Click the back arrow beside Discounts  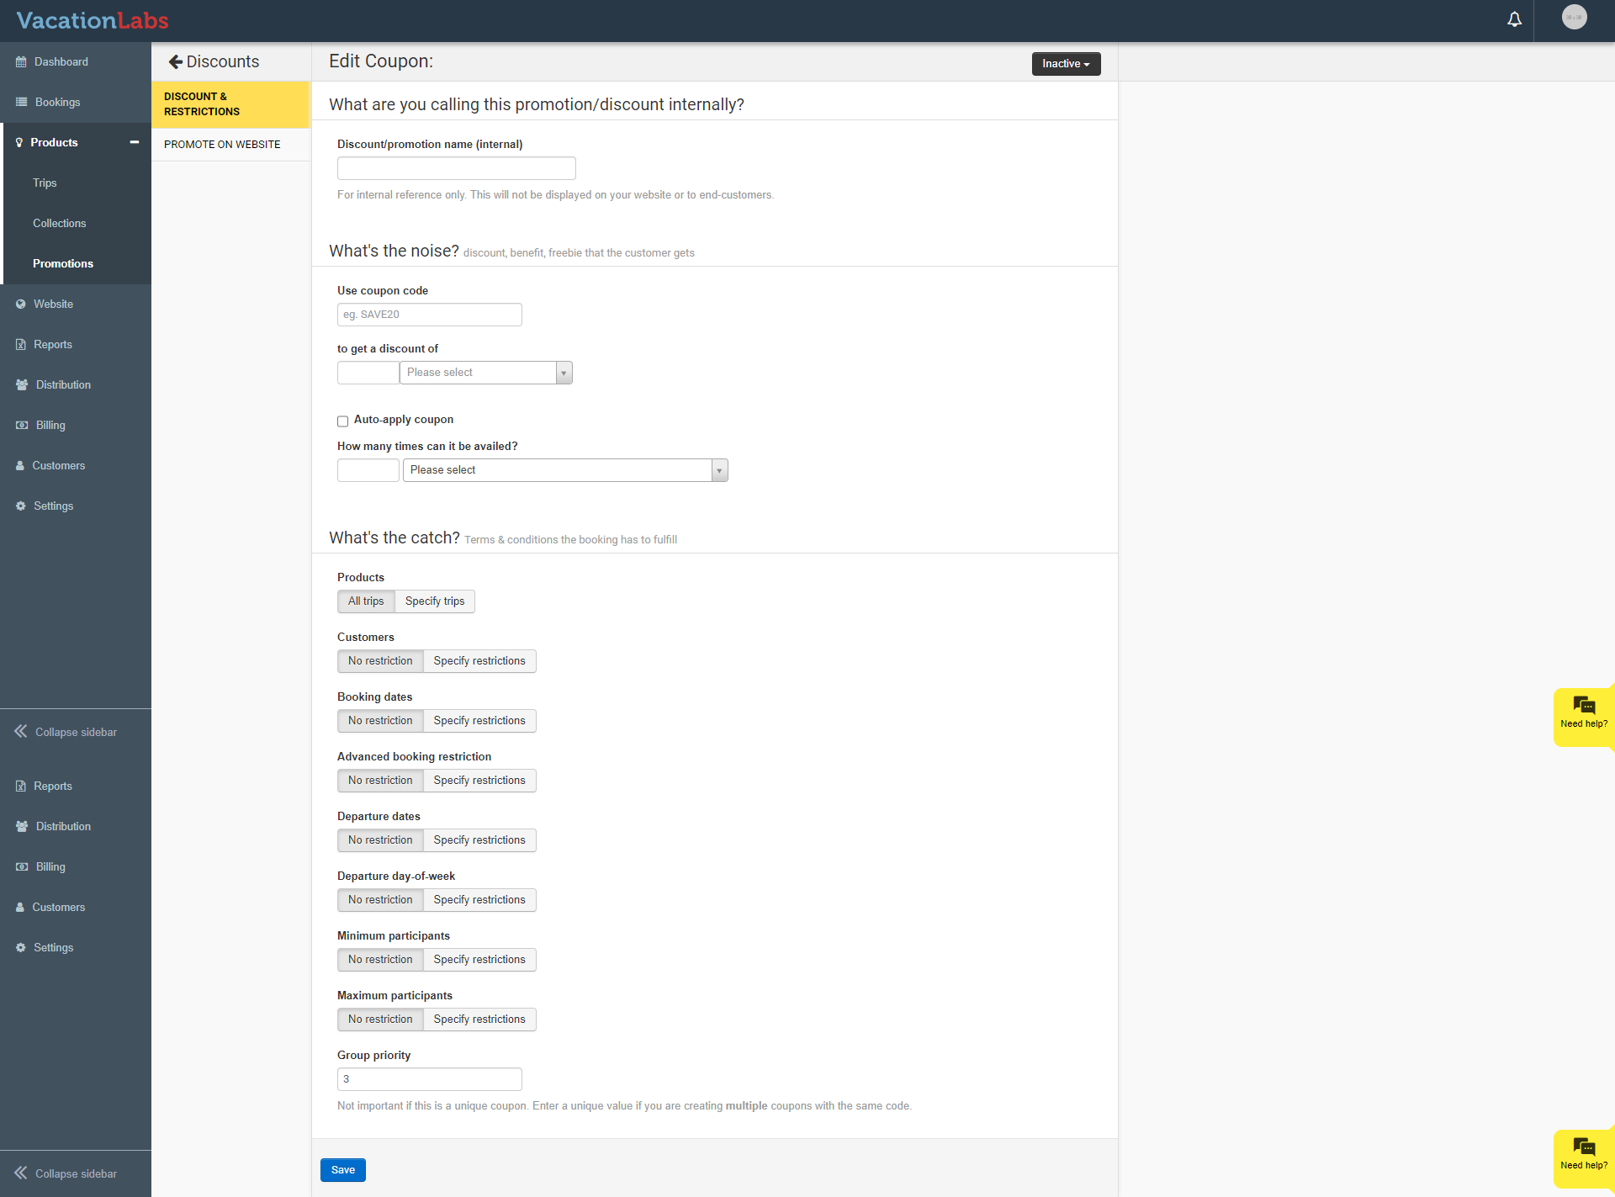tap(176, 61)
